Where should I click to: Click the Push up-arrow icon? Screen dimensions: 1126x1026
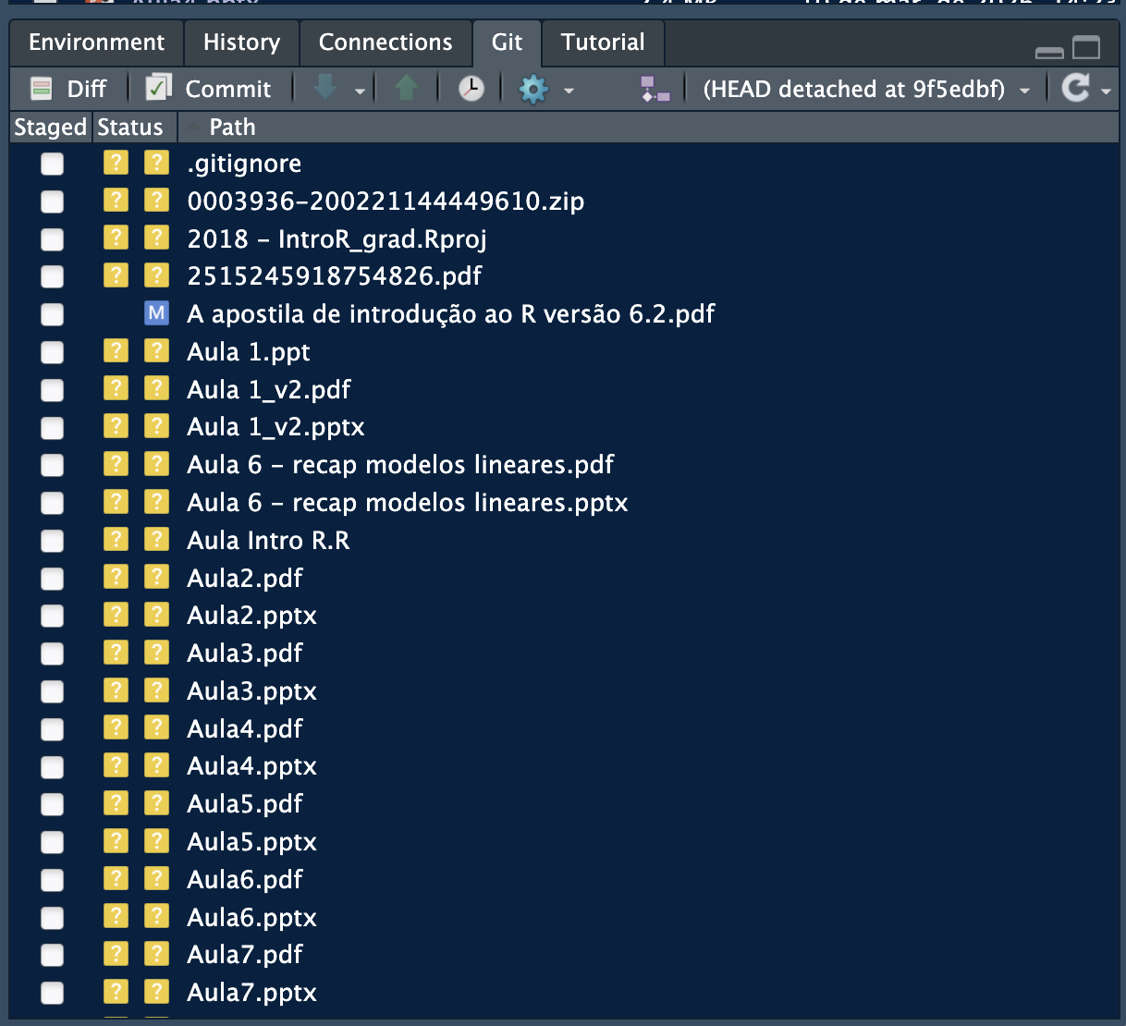(407, 89)
